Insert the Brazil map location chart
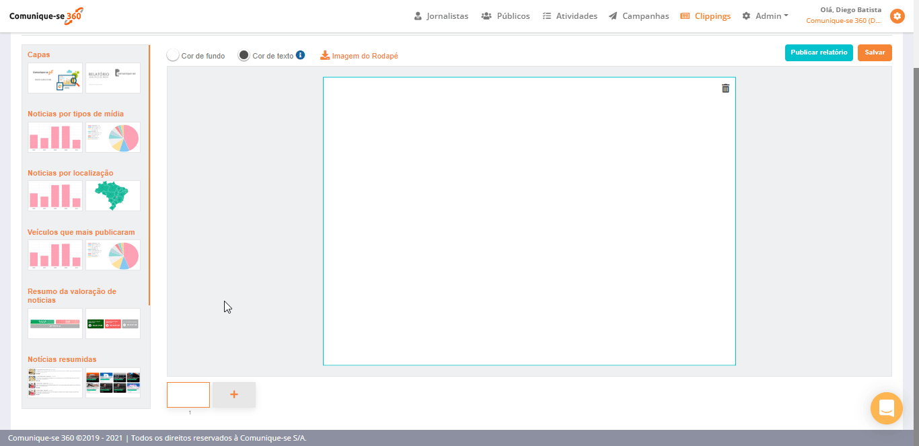The width and height of the screenshot is (919, 446). coord(113,196)
